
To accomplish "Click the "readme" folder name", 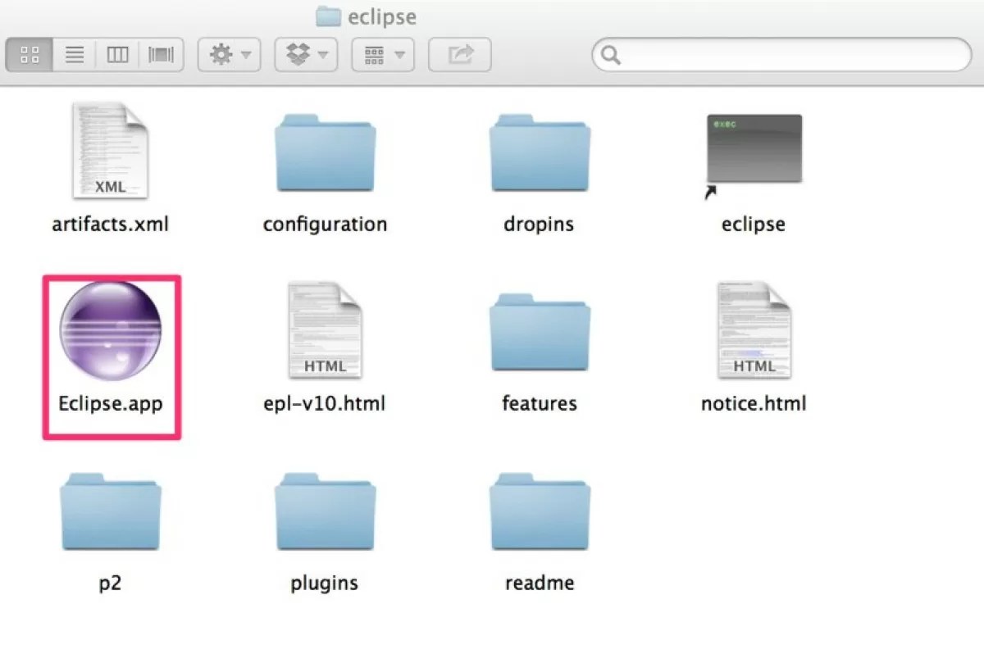I will click(540, 583).
